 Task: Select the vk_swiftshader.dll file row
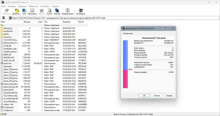click(x=44, y=98)
